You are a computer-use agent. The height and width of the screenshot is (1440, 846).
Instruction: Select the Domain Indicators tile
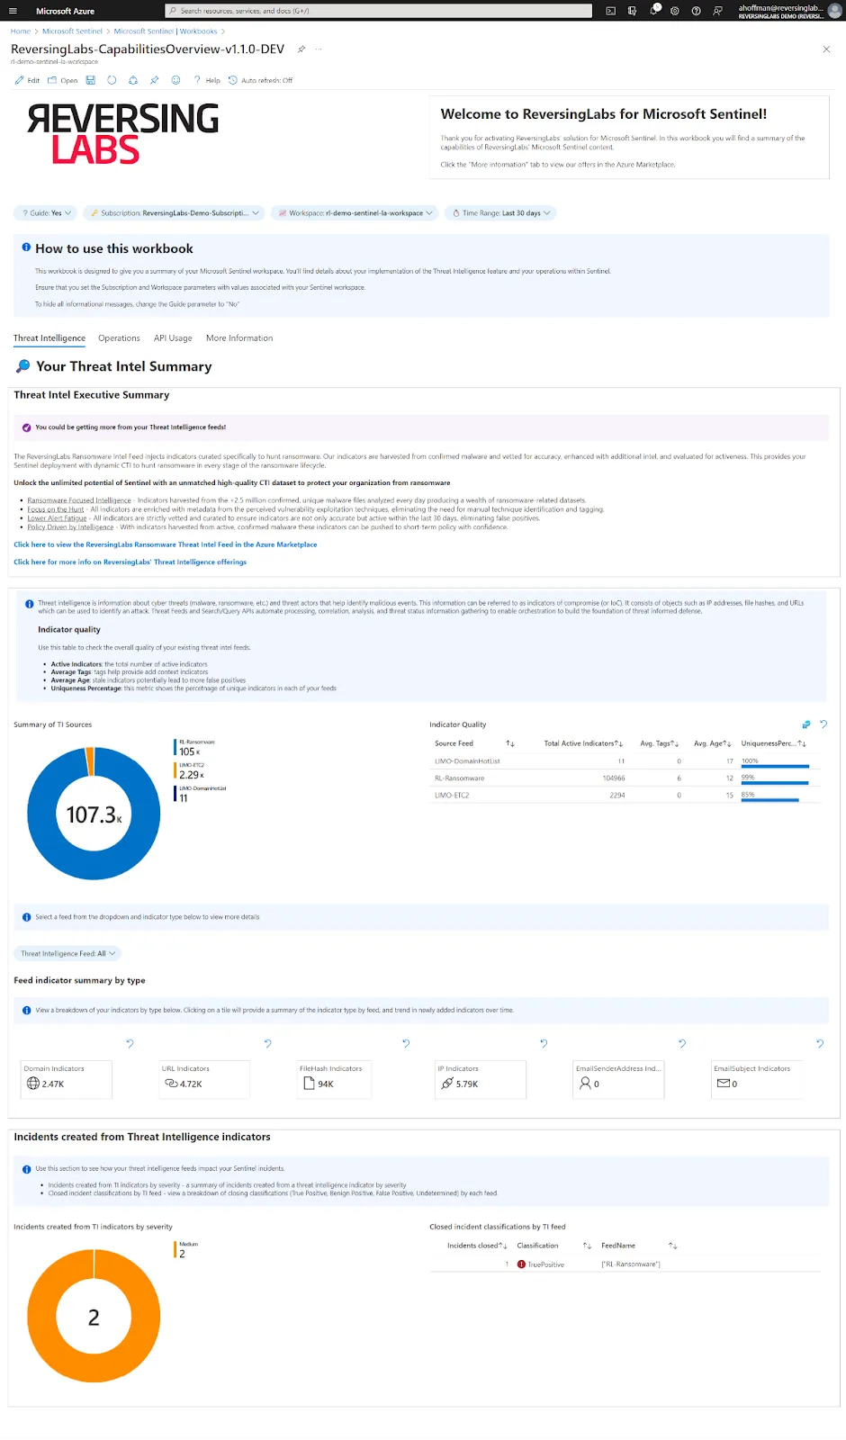[67, 1079]
